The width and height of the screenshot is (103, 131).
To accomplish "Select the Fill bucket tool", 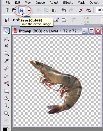I will (x=6, y=98).
